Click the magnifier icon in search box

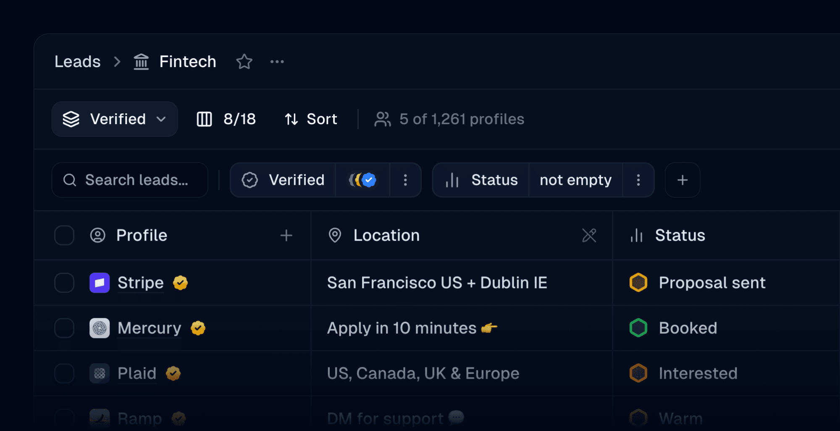point(70,180)
